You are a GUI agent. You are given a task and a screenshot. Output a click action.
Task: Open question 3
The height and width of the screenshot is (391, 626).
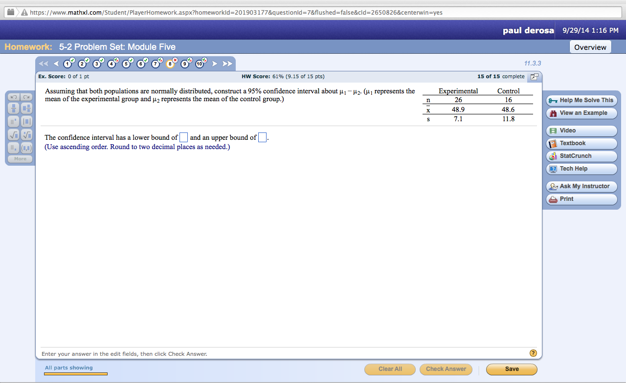97,64
